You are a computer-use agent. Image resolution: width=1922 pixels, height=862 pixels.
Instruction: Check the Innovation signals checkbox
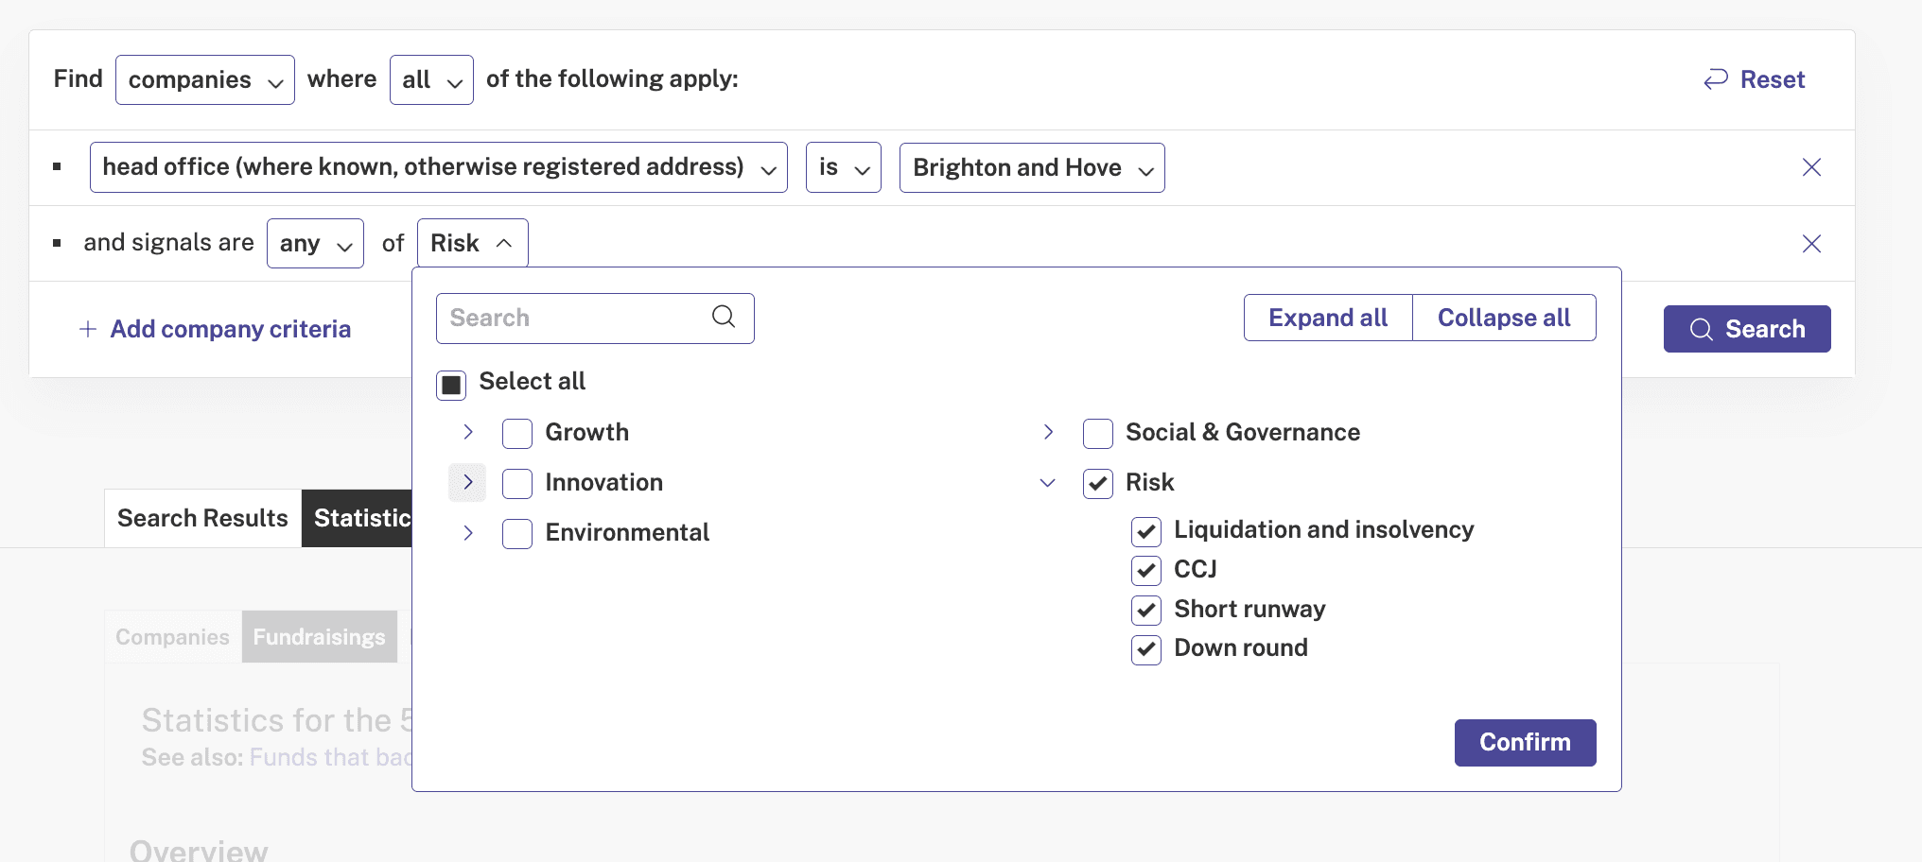click(x=517, y=484)
